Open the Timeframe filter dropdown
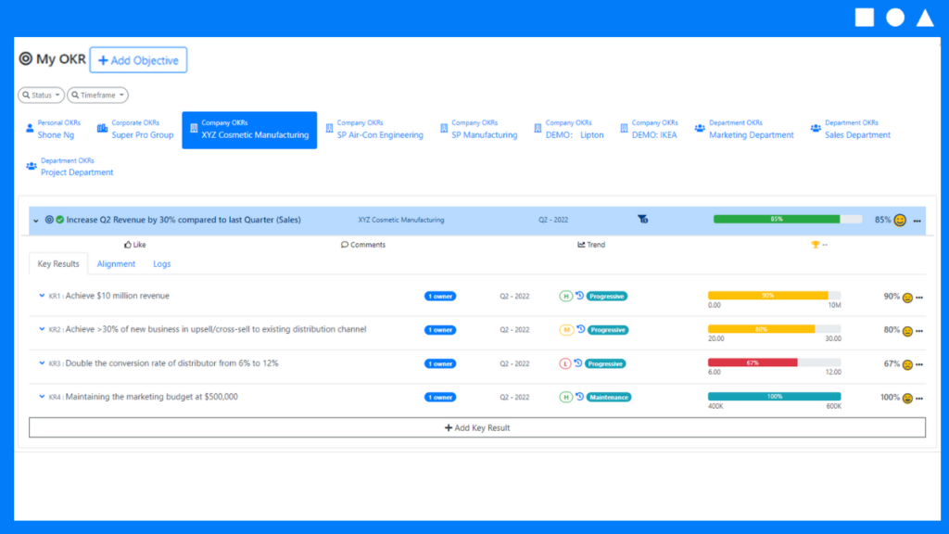 (x=97, y=95)
